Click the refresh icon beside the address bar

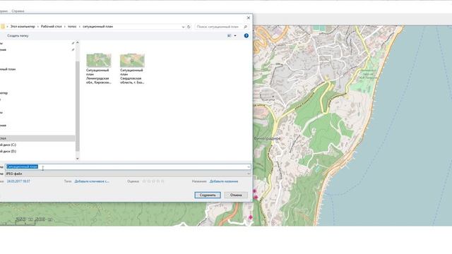(x=189, y=27)
